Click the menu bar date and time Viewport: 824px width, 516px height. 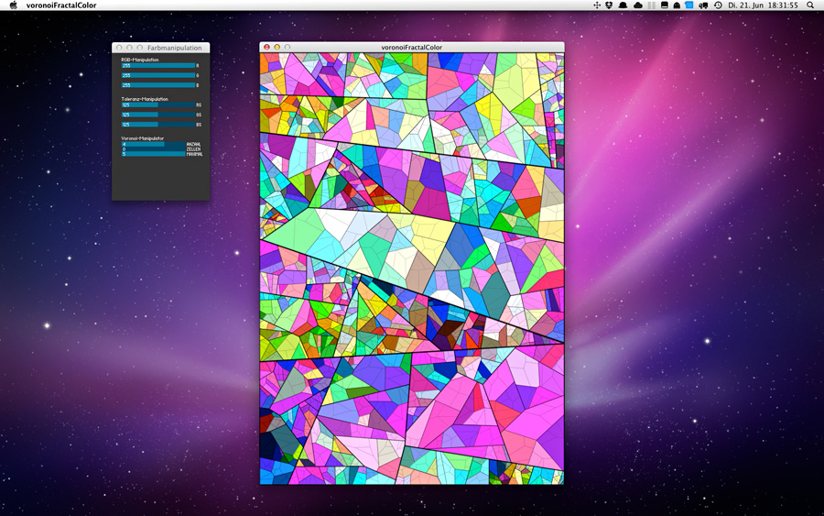tap(763, 5)
